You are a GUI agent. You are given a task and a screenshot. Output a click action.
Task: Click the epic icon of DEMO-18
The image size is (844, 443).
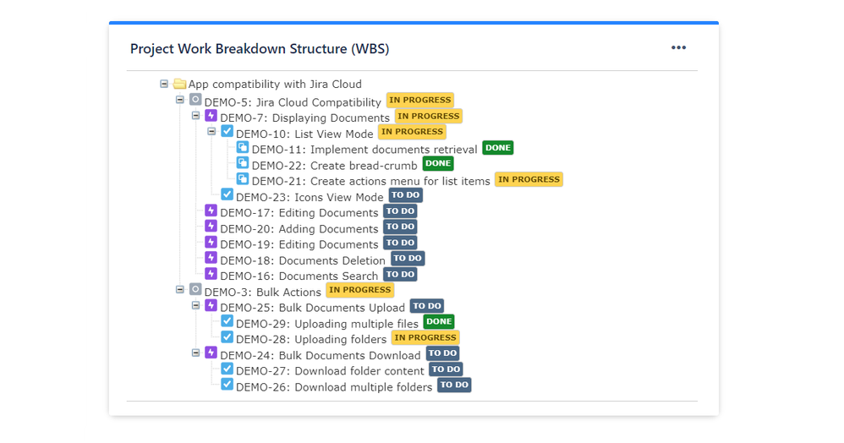click(x=211, y=258)
